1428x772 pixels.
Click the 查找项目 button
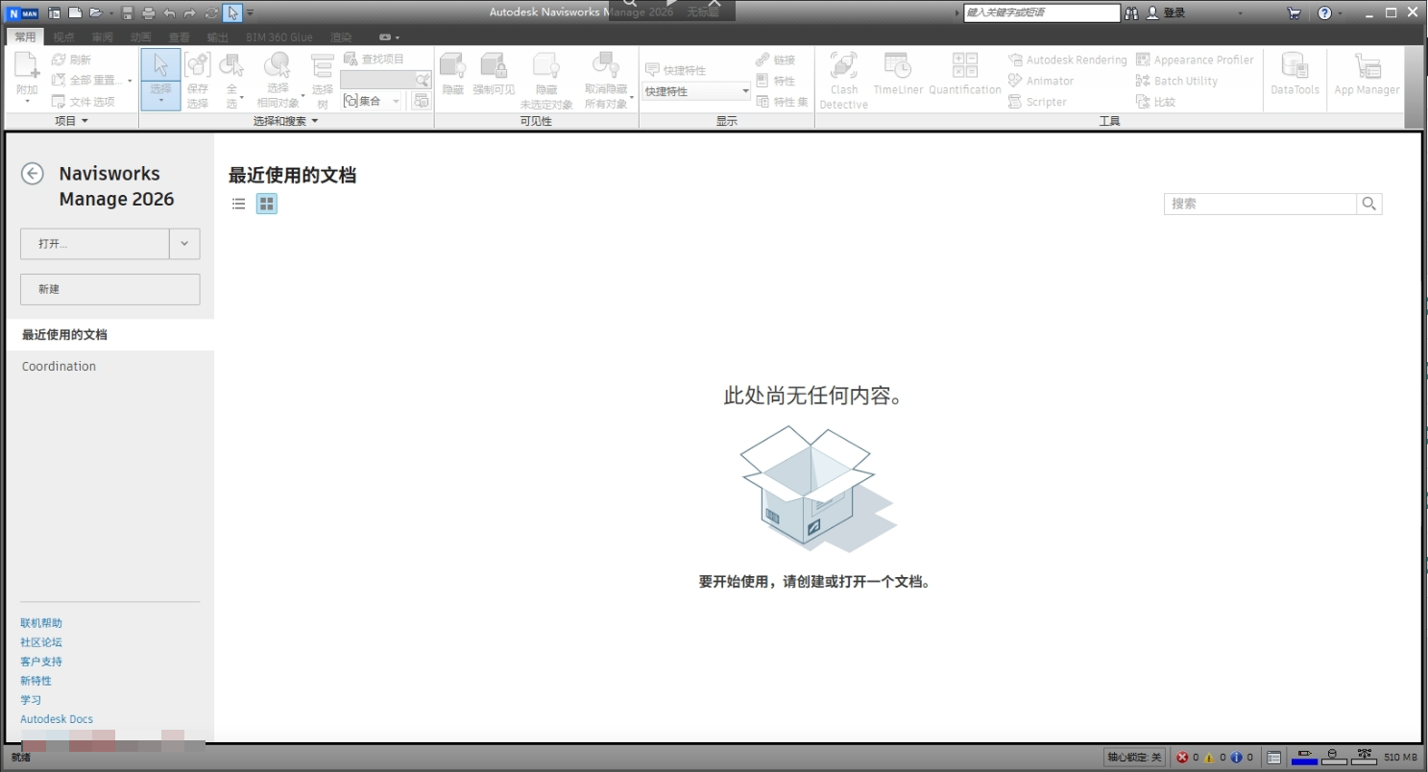[x=375, y=59]
